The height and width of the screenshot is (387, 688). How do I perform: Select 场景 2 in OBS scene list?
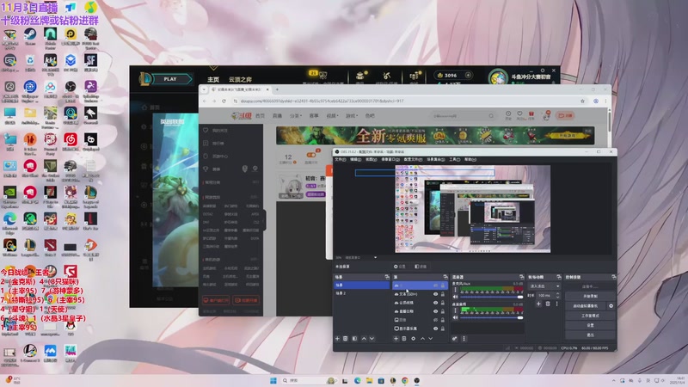pyautogui.click(x=361, y=293)
